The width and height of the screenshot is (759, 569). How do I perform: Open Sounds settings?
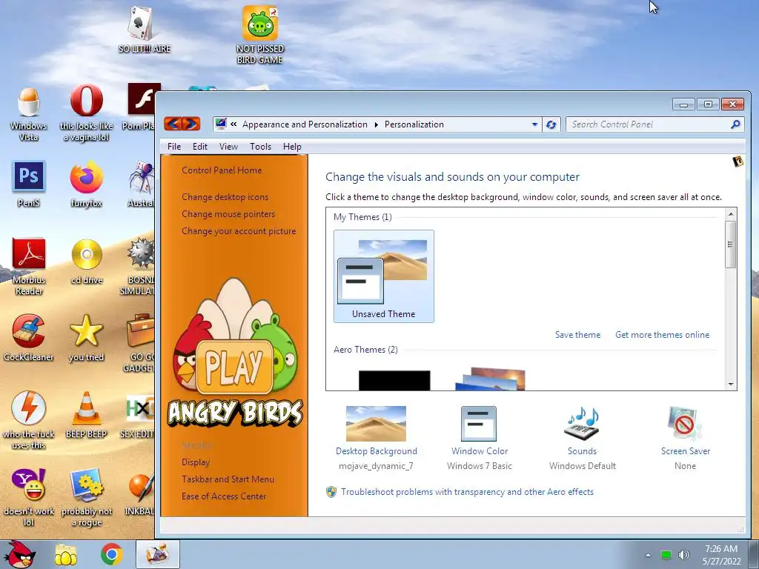point(583,438)
